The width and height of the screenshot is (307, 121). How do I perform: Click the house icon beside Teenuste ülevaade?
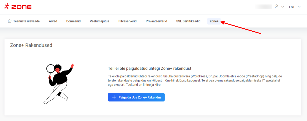[x=10, y=21]
